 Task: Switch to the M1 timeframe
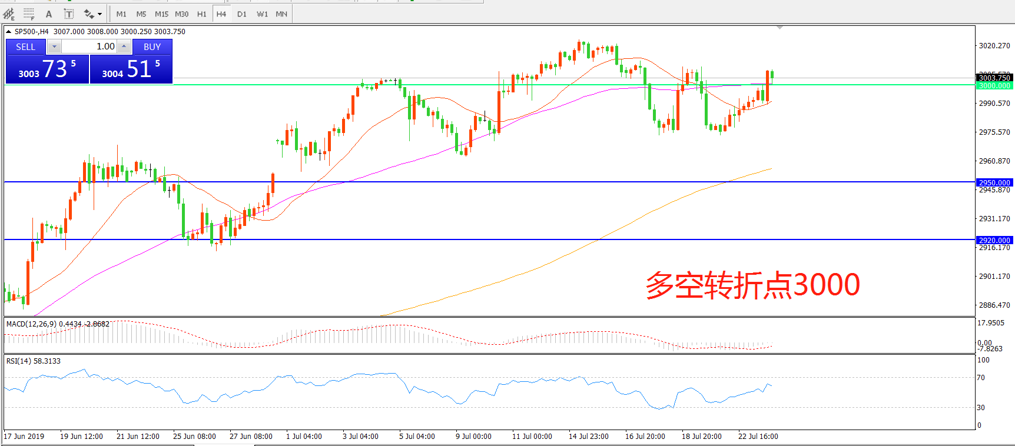(121, 14)
